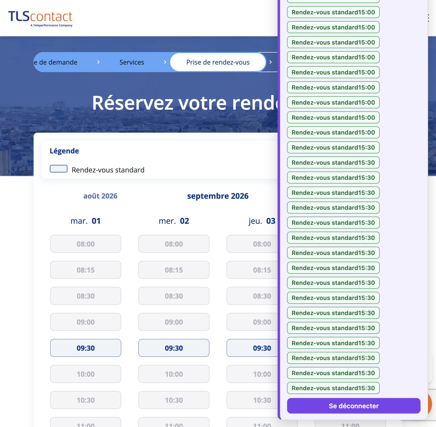
Task: Click the Se déconnecter button
Action: coord(354,406)
